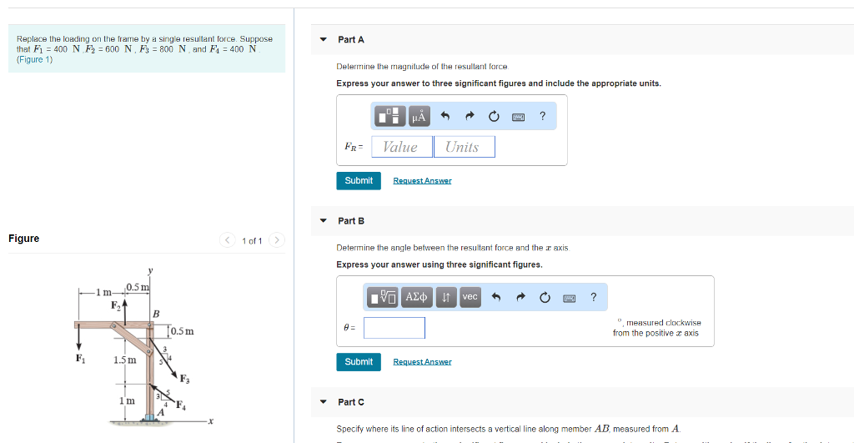Open the math templates tool in Part B

coord(384,297)
